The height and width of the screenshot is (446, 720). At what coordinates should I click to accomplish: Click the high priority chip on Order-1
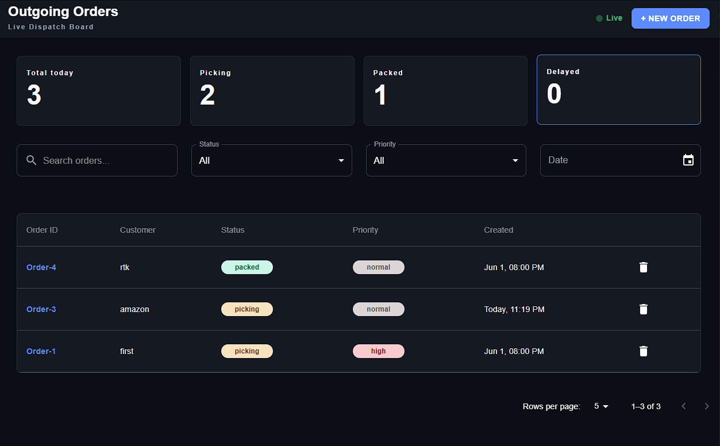tap(379, 351)
